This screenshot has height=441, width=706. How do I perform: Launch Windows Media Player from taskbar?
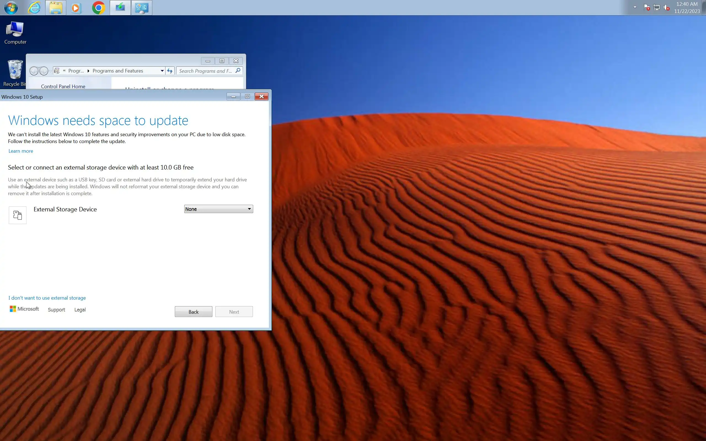pos(76,8)
